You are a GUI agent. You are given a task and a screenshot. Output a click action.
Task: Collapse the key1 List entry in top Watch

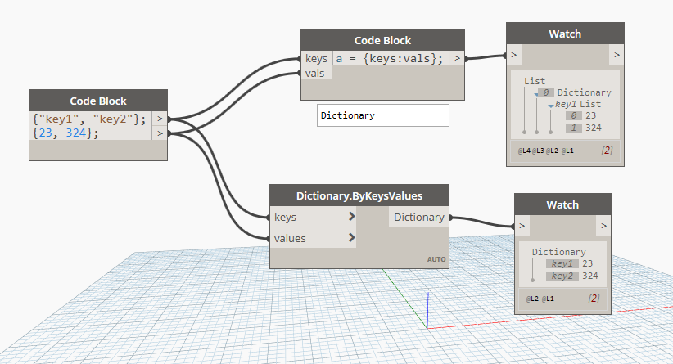point(551,106)
